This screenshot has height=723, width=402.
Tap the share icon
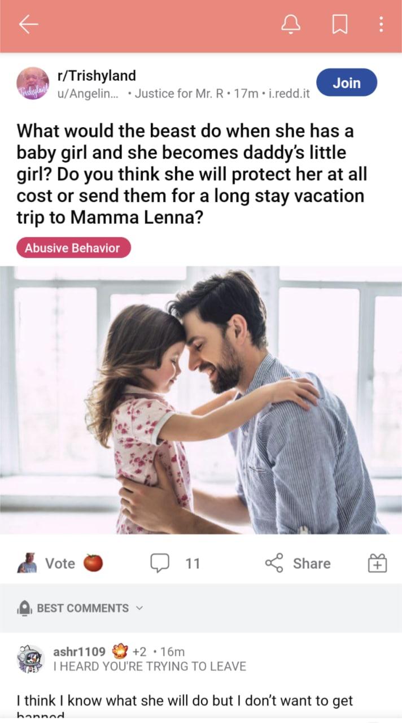[x=274, y=563]
